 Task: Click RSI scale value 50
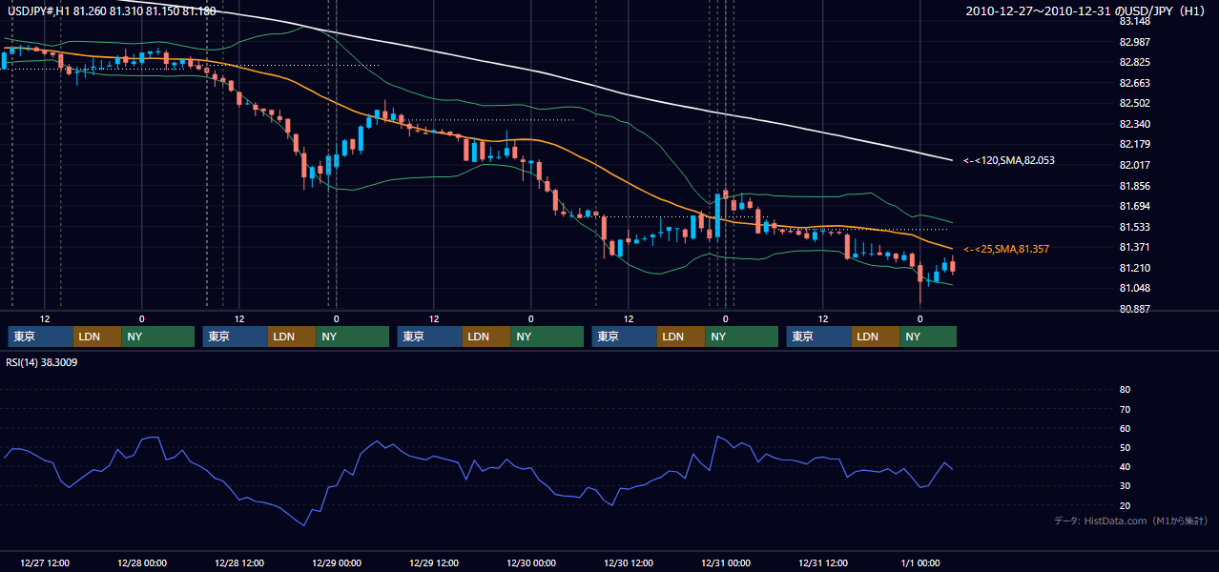[1125, 447]
